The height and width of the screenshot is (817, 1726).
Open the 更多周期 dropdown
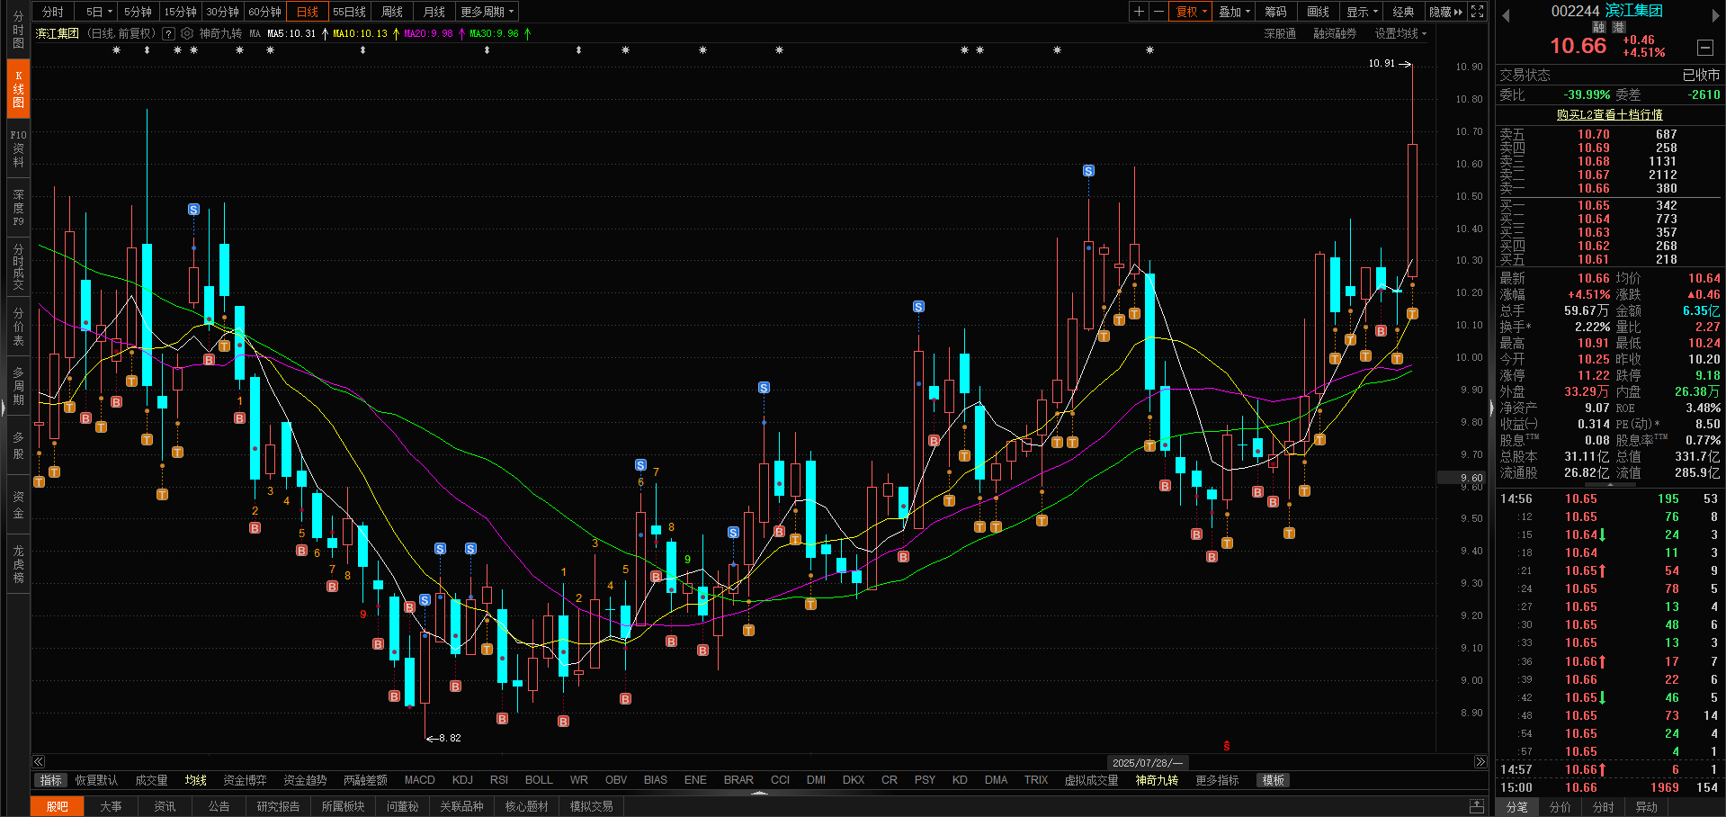pyautogui.click(x=487, y=12)
